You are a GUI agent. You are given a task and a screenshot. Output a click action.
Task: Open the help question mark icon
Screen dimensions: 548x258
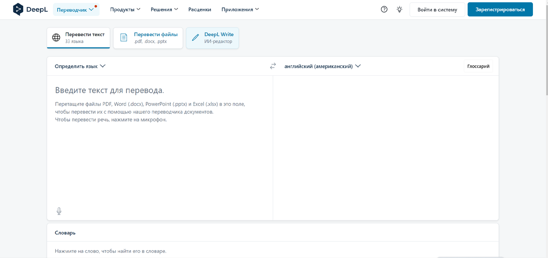384,9
